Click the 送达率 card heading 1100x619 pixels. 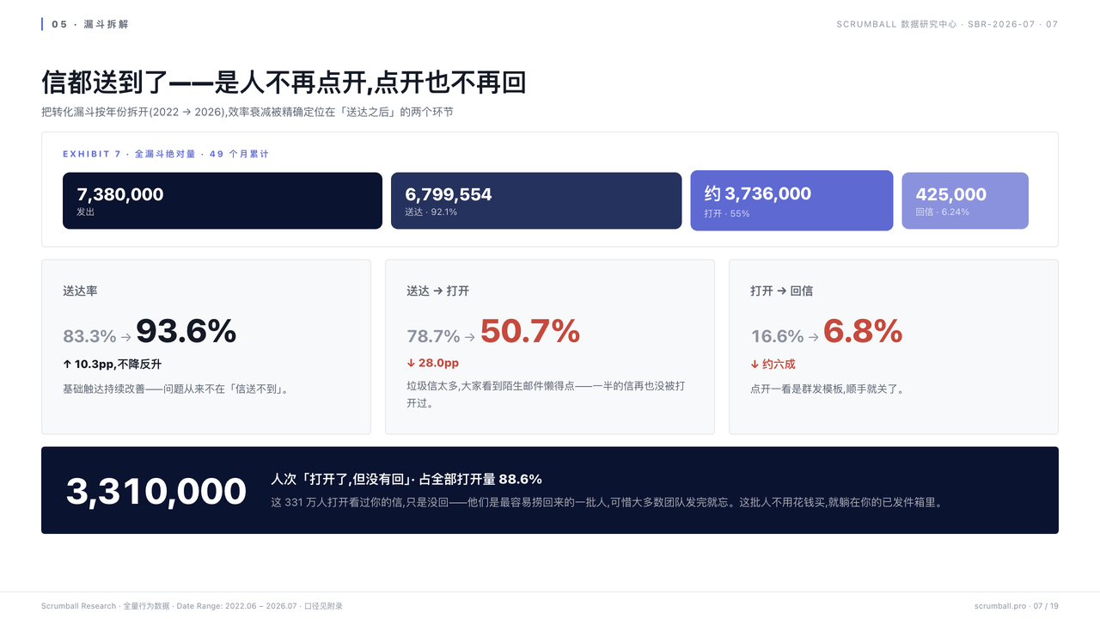coord(80,291)
